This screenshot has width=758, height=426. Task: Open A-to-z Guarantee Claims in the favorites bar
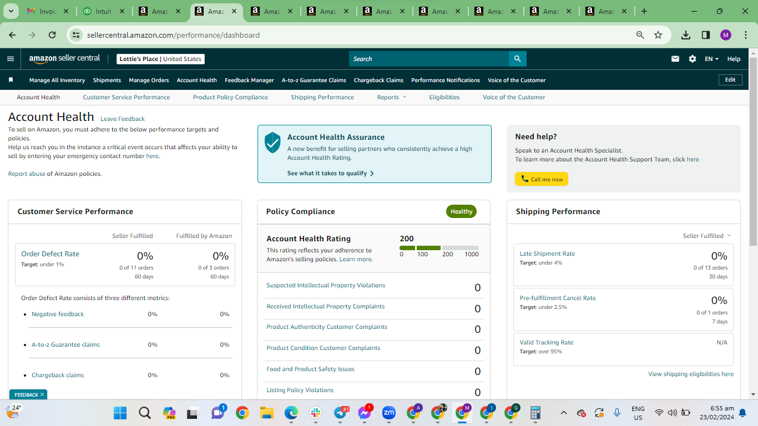pyautogui.click(x=314, y=80)
